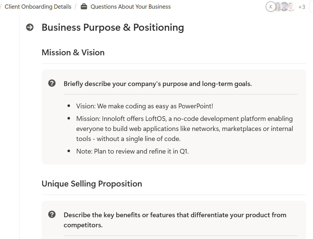Click the avatar of the man with glasses

coord(291,7)
